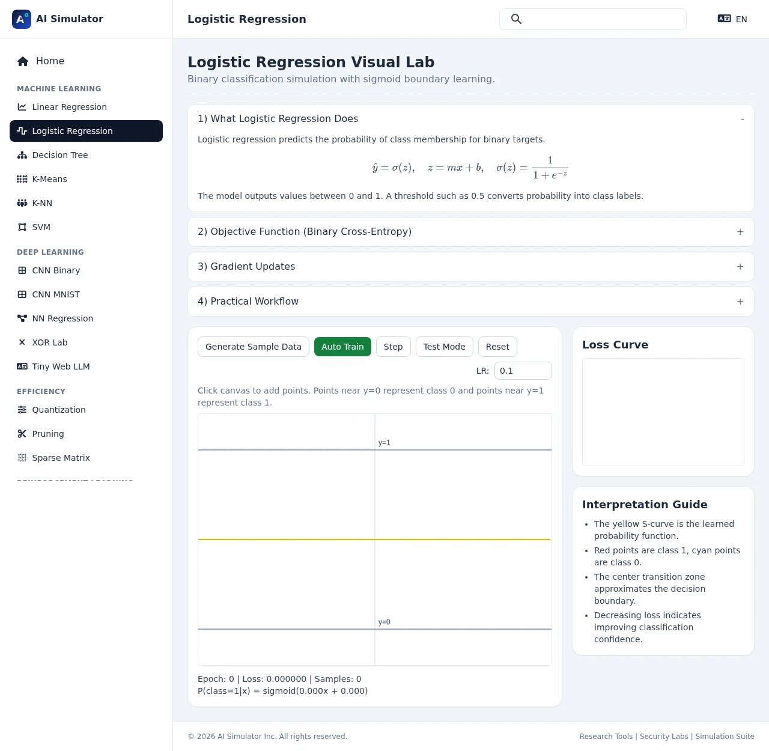Click the Pruning scissors icon
Image resolution: width=769 pixels, height=751 pixels.
click(x=22, y=434)
